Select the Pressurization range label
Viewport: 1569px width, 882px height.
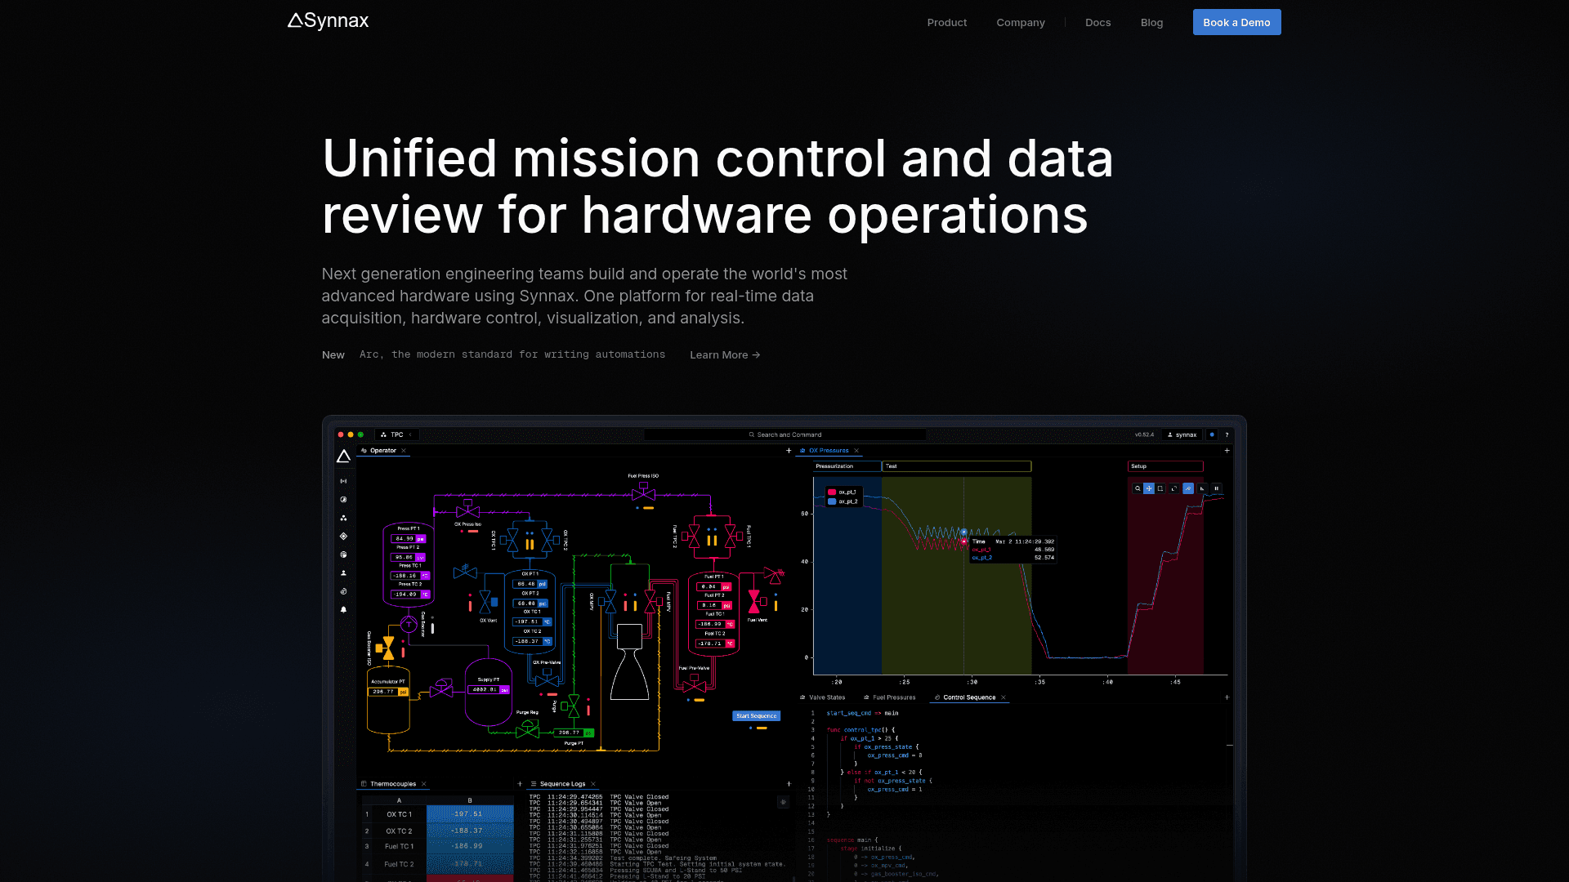847,466
